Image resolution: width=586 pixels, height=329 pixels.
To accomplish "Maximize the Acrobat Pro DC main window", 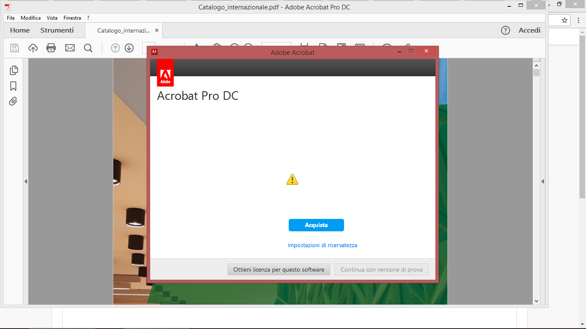I will [x=521, y=5].
